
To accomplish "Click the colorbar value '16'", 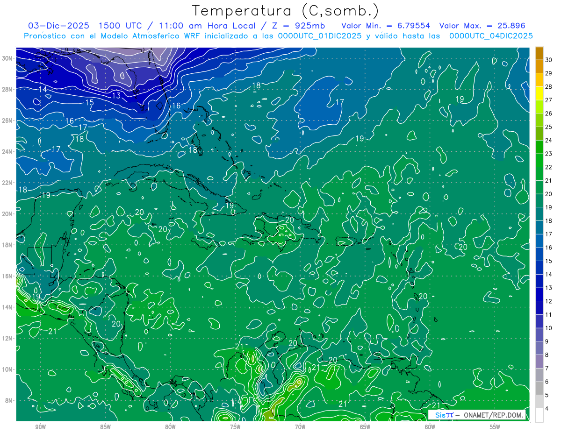I will [x=549, y=248].
